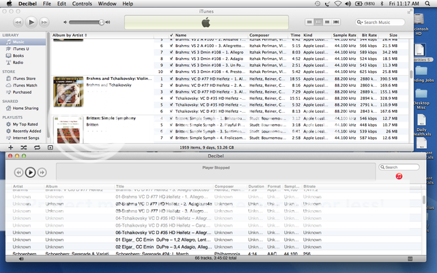Toggle repeat in the iTunes bottom bar
Image resolution: width=437 pixels, height=273 pixels.
tap(37, 147)
